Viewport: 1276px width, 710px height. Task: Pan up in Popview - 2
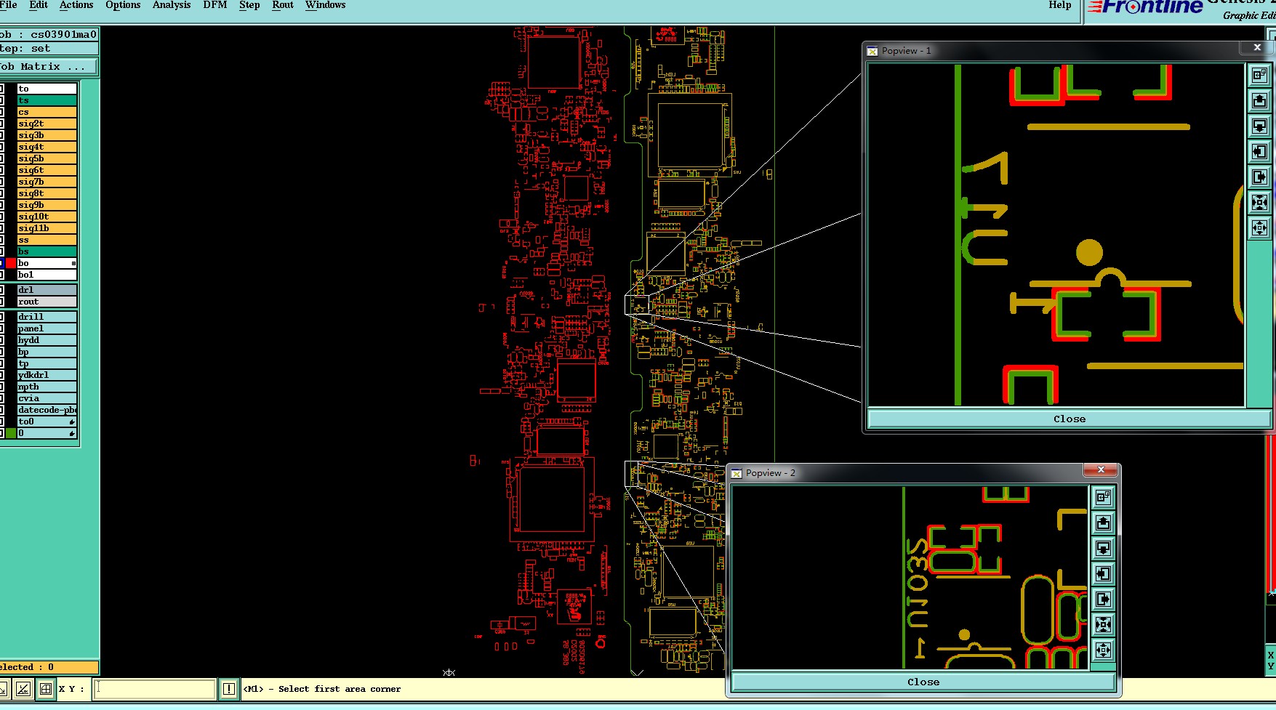point(1103,523)
